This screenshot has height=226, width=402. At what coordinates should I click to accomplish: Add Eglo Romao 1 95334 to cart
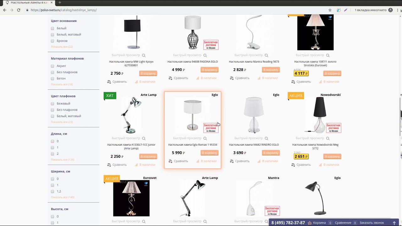pos(209,153)
